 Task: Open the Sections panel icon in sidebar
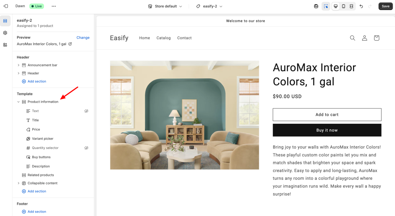pos(5,21)
